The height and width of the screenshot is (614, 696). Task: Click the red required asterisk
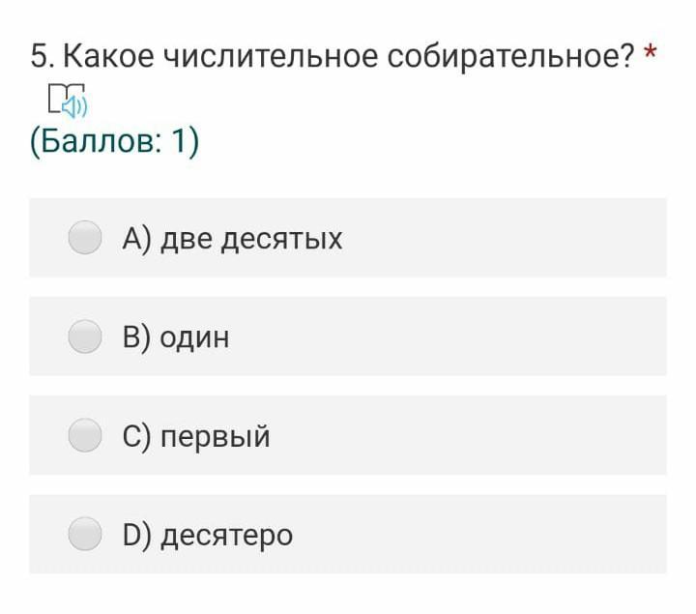pos(650,51)
